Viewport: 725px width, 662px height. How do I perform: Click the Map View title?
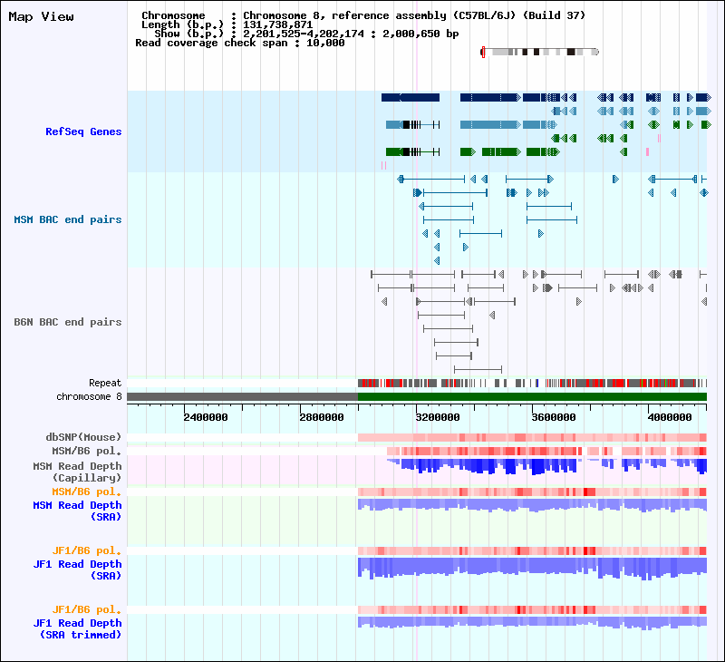[x=41, y=16]
